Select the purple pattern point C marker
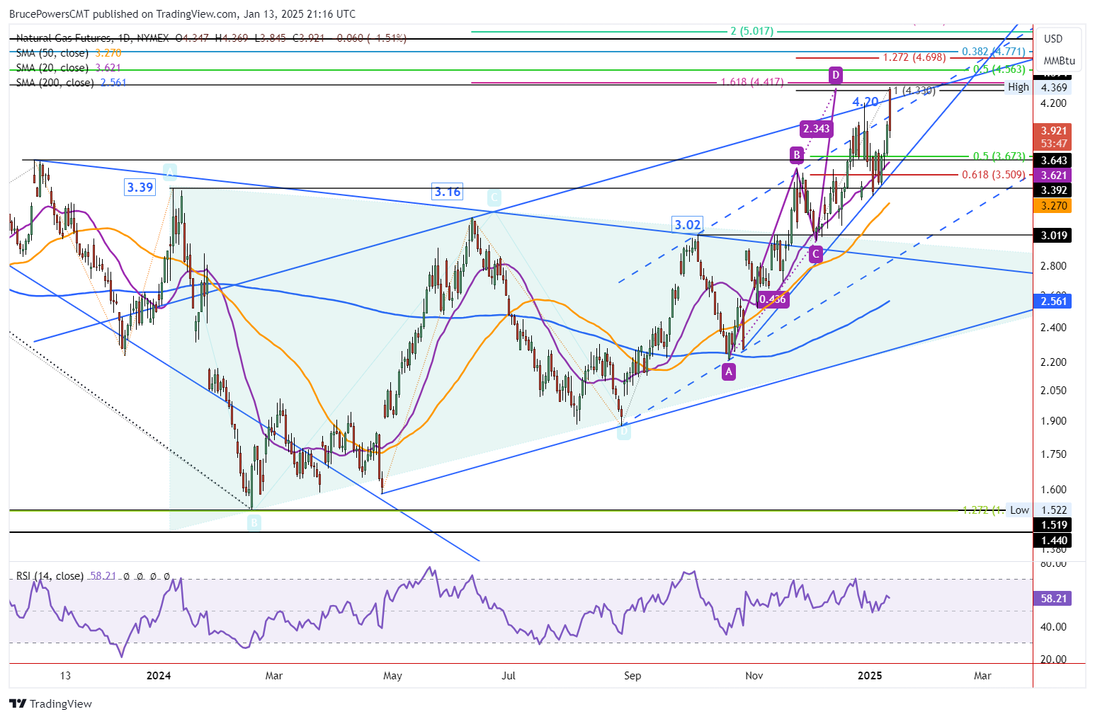Viewport: 1095px width, 719px height. point(815,253)
